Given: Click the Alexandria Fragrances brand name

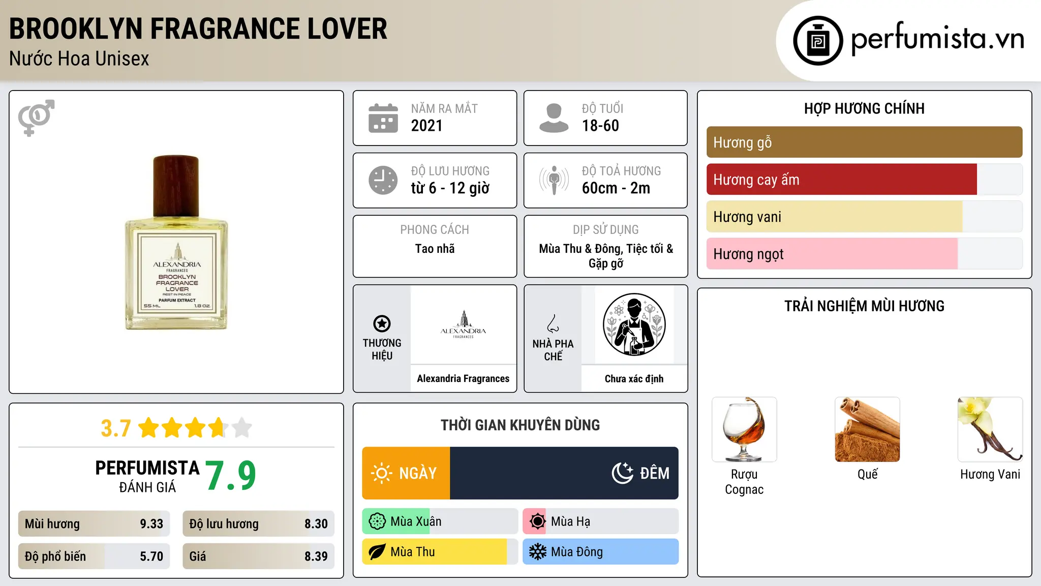Looking at the screenshot, I should point(463,378).
